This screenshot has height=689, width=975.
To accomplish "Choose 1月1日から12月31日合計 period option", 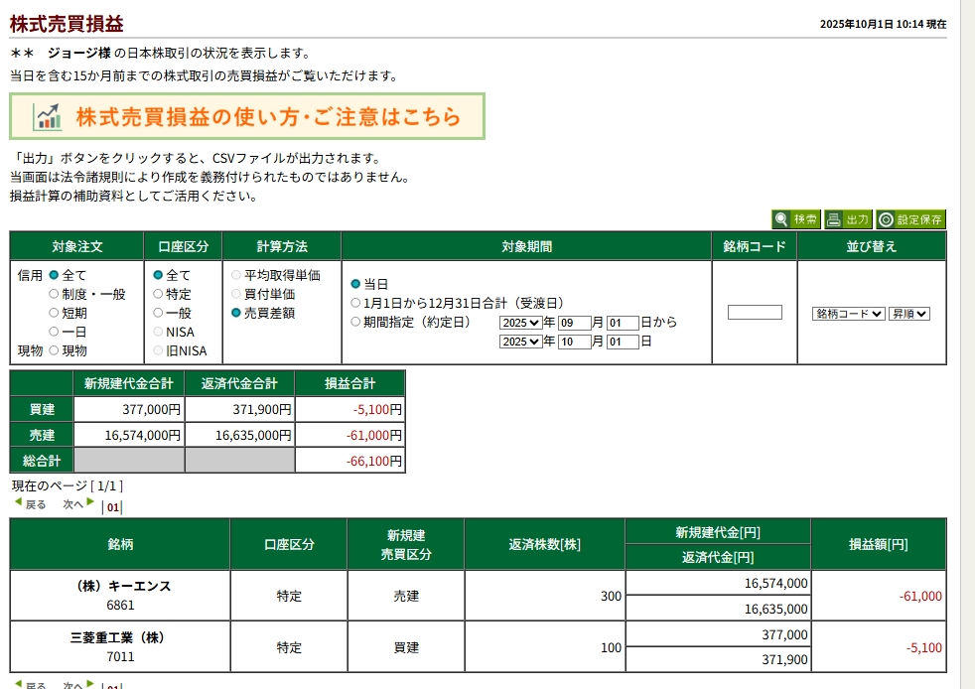I will click(x=356, y=303).
